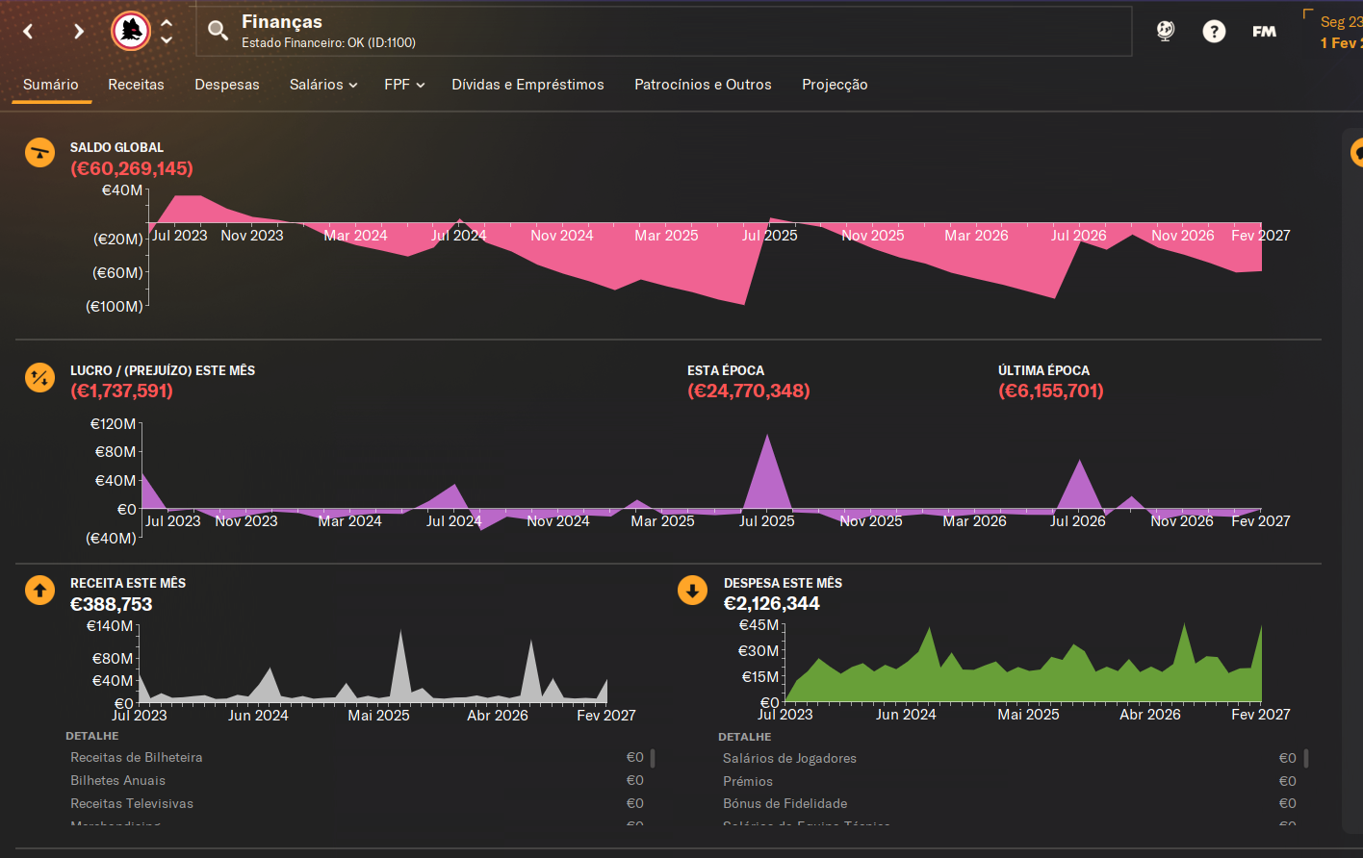
Task: Click the Saldo Global balance icon
Action: click(39, 152)
